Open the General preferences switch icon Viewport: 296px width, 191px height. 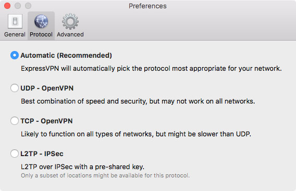pos(15,21)
